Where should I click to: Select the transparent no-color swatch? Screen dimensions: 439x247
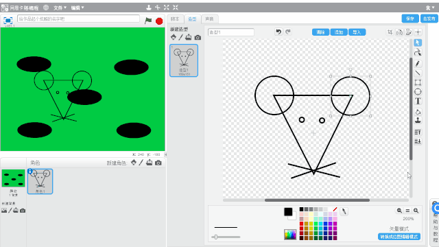(x=335, y=209)
